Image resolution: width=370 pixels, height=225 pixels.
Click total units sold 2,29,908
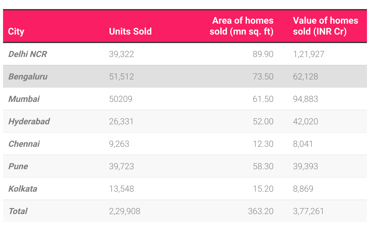[x=125, y=211]
